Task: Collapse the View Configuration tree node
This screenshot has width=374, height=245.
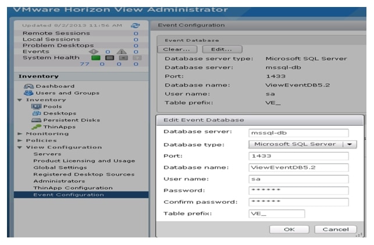Action: pyautogui.click(x=20, y=147)
